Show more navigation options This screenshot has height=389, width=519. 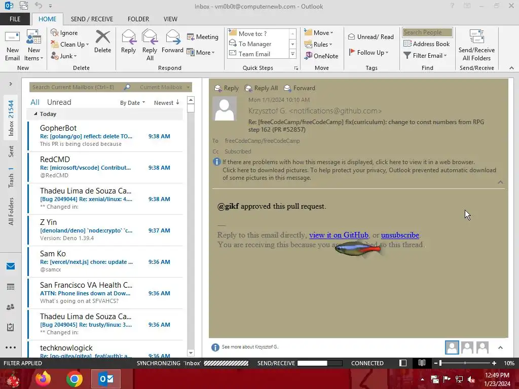coord(11,347)
